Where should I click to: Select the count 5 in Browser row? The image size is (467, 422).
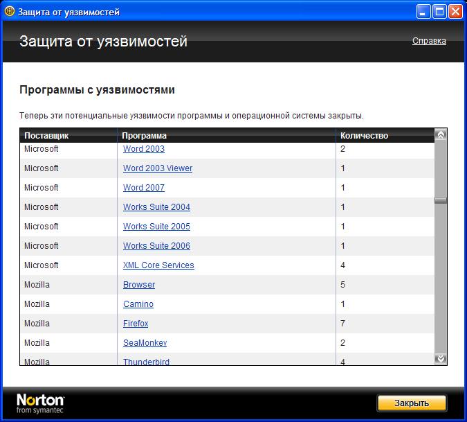pos(342,285)
